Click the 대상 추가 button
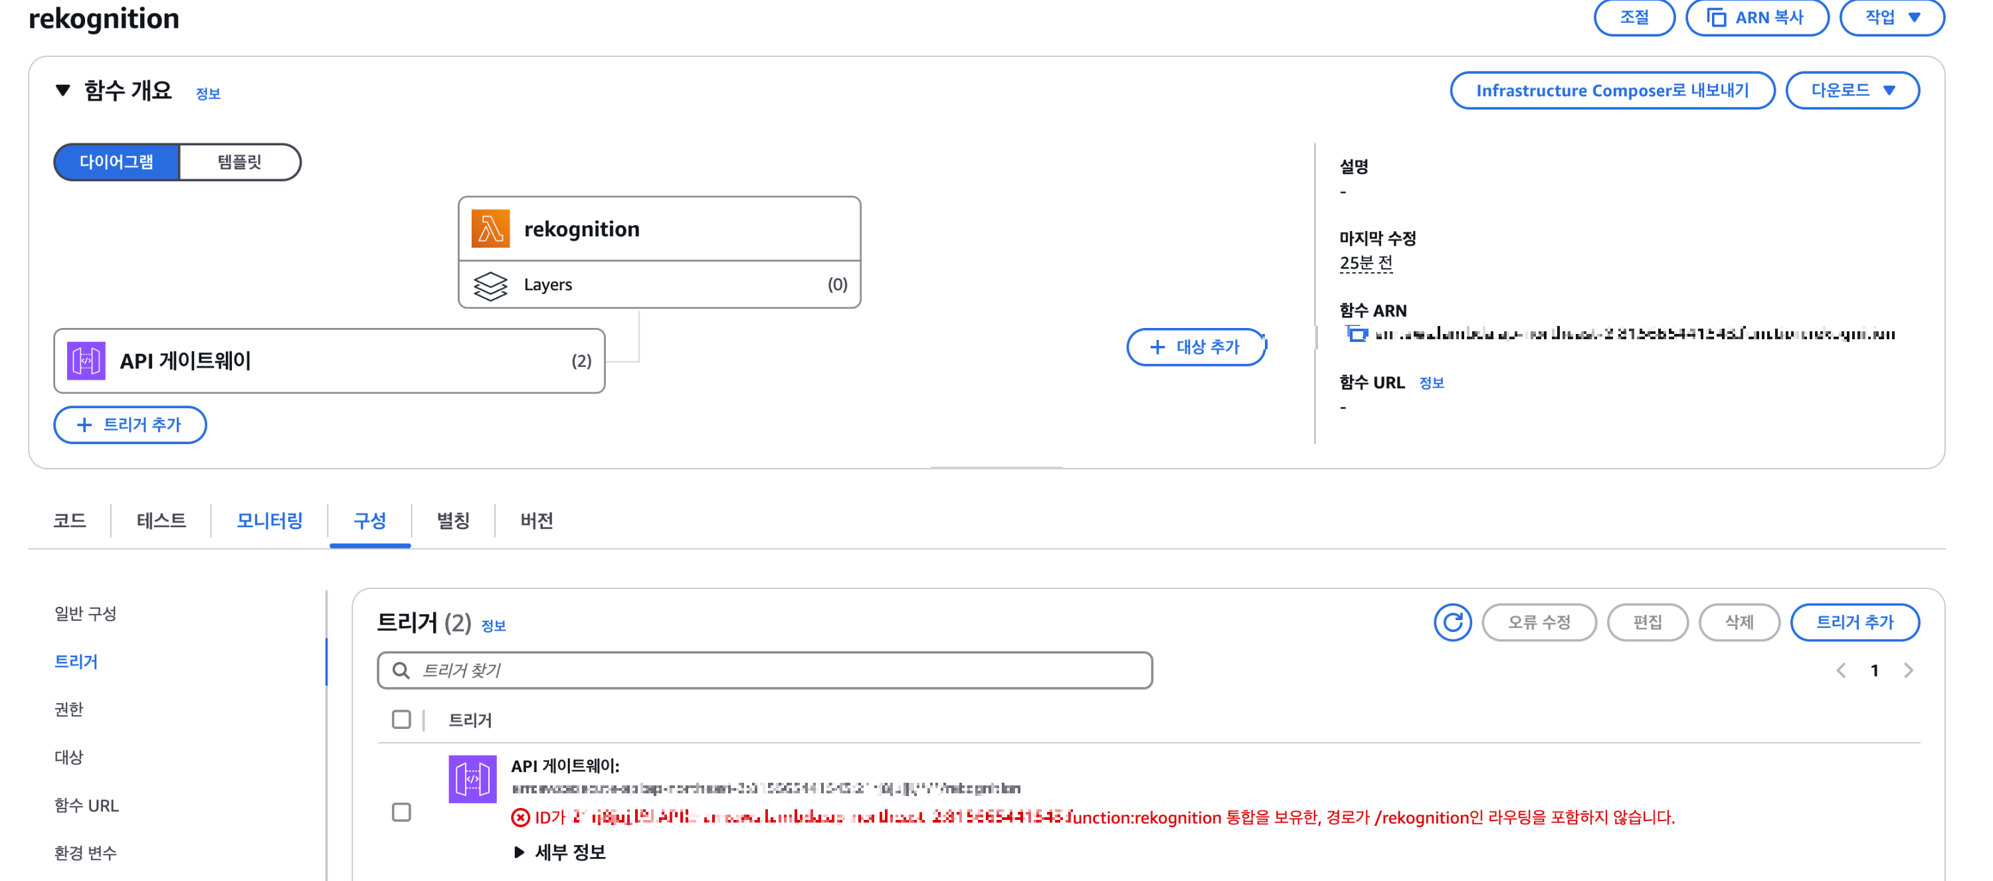1993x881 pixels. pos(1196,347)
